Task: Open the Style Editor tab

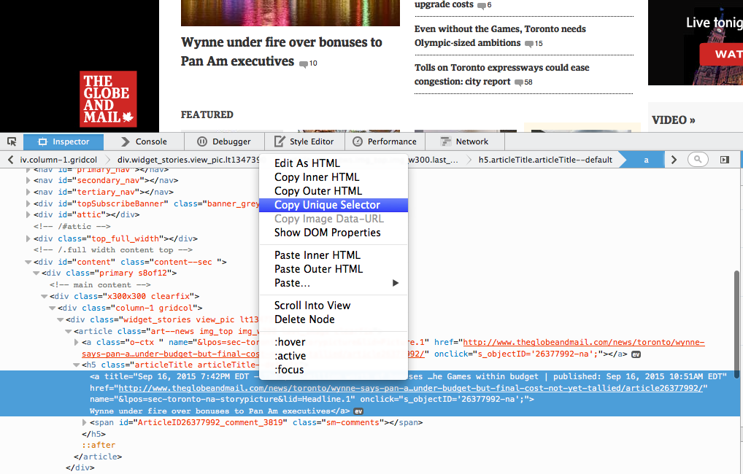Action: 304,141
